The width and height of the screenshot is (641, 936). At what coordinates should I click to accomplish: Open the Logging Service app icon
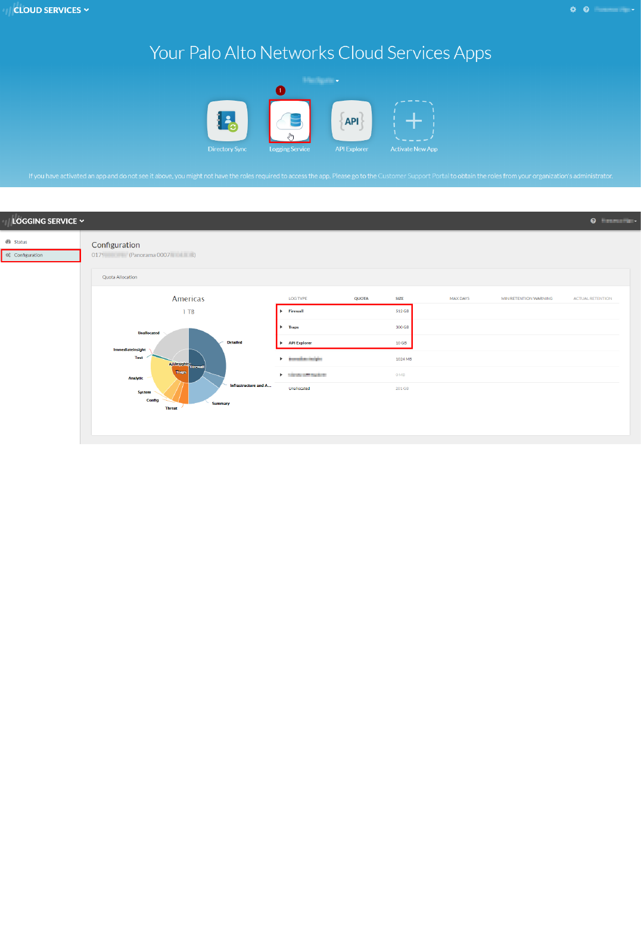(290, 121)
